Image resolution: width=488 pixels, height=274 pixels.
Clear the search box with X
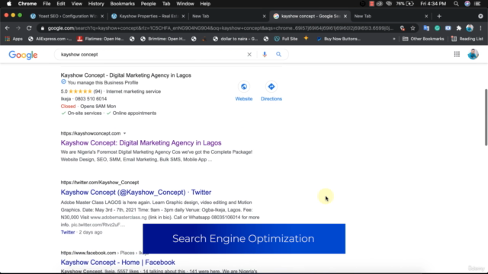click(249, 54)
